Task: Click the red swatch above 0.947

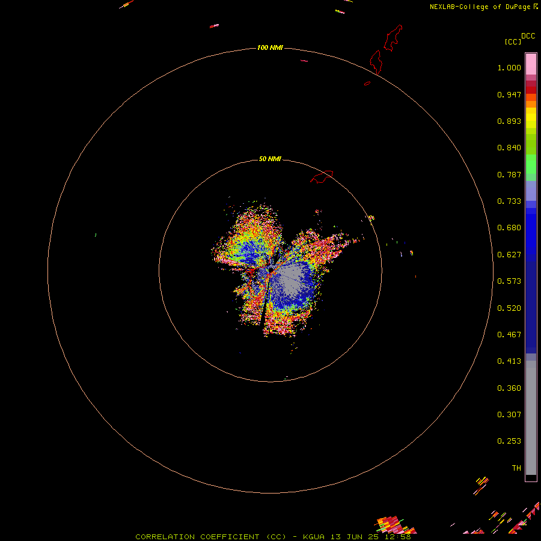Action: coord(531,90)
